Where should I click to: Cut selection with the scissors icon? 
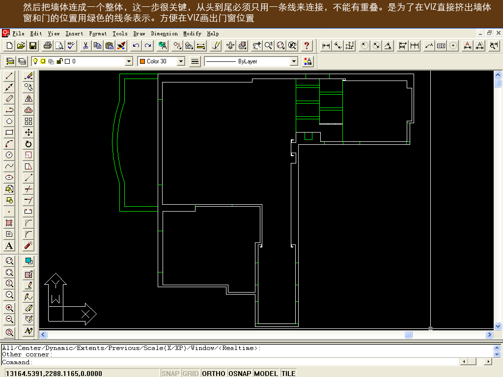pos(85,46)
